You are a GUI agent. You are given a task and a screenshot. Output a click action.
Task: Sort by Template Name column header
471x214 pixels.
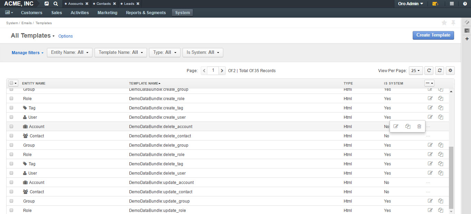point(145,83)
